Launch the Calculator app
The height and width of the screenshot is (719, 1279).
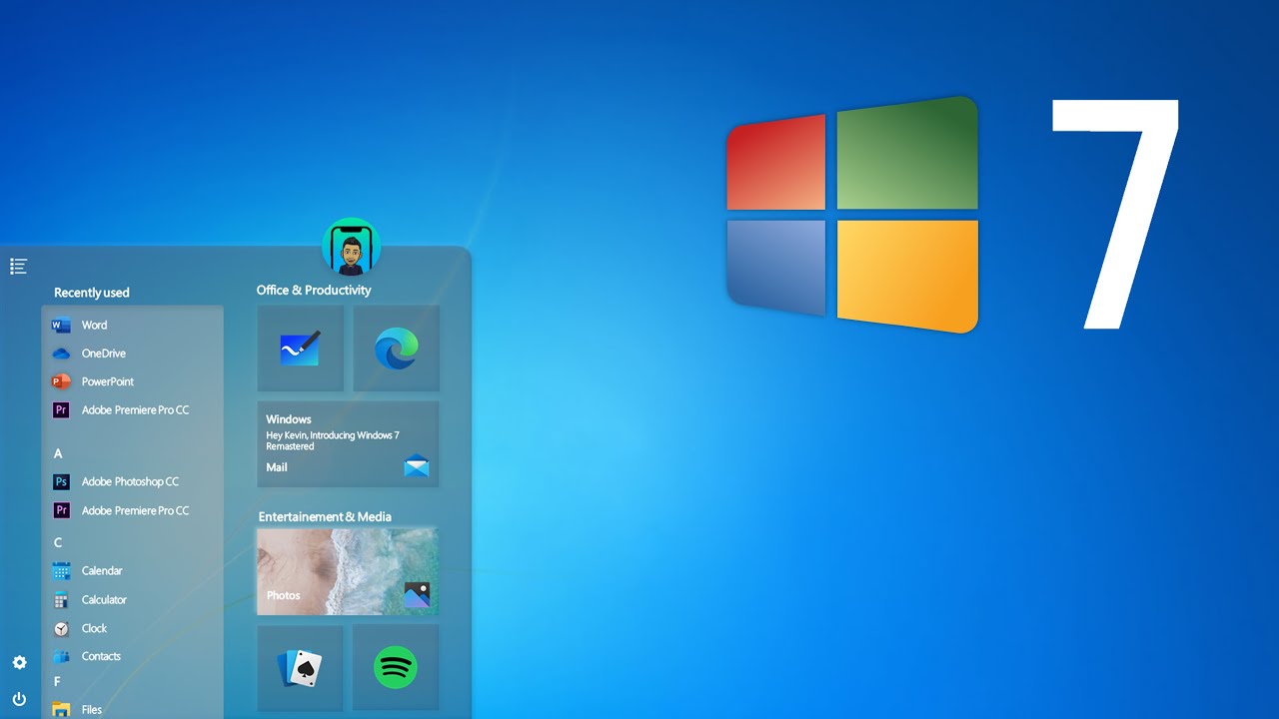[x=132, y=600]
